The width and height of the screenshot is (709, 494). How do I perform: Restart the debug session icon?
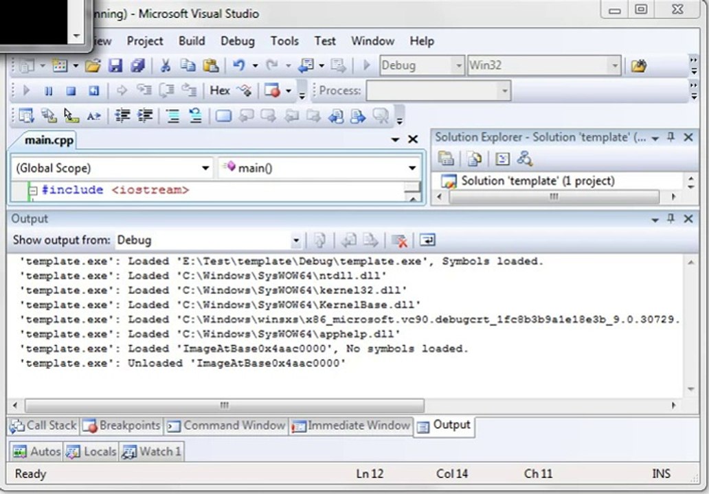click(x=93, y=91)
